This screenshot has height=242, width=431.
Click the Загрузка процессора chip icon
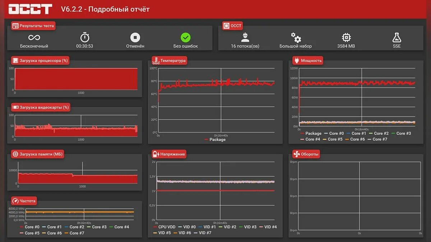click(15, 61)
